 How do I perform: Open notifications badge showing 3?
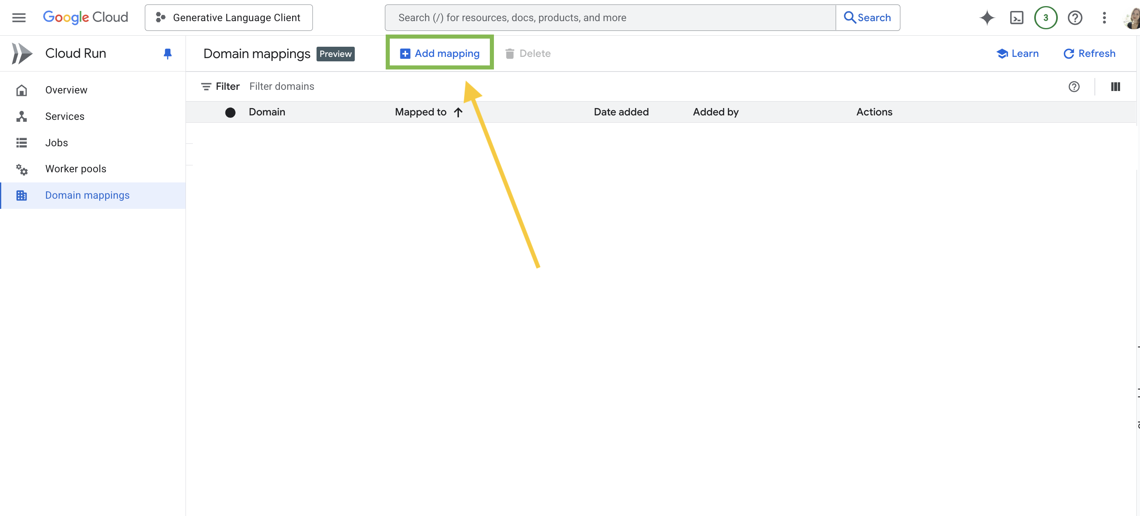point(1045,17)
